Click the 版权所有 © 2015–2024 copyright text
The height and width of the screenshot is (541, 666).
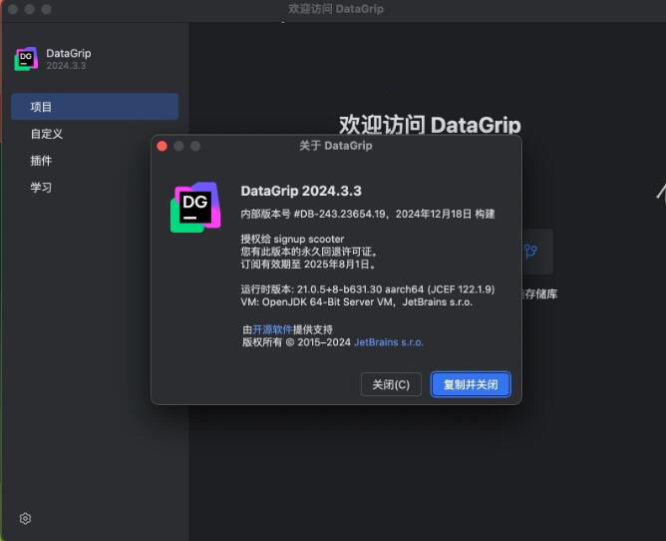tap(296, 342)
